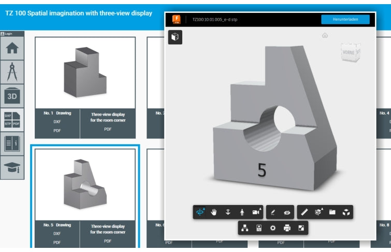Image resolution: width=391 pixels, height=252 pixels.
Task: Open DXF link for No. 1 Drawing
Action: [x=57, y=121]
